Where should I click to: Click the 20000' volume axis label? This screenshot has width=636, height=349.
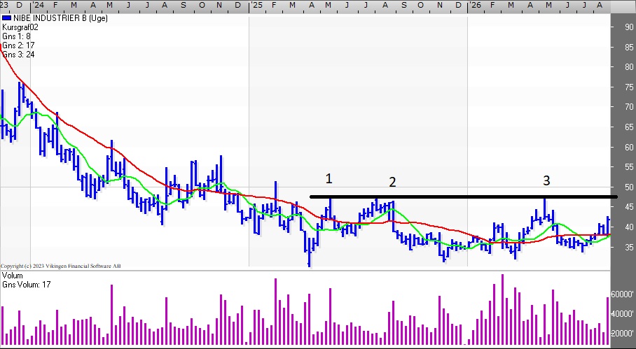(x=623, y=334)
